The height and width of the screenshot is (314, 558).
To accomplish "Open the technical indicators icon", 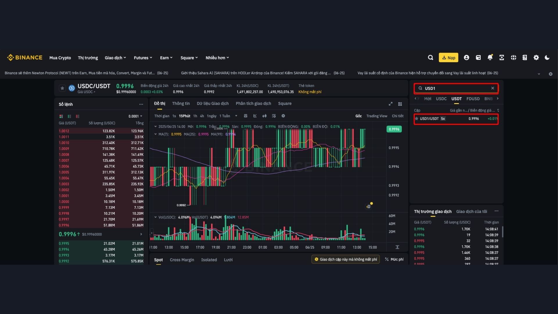I will (x=255, y=116).
